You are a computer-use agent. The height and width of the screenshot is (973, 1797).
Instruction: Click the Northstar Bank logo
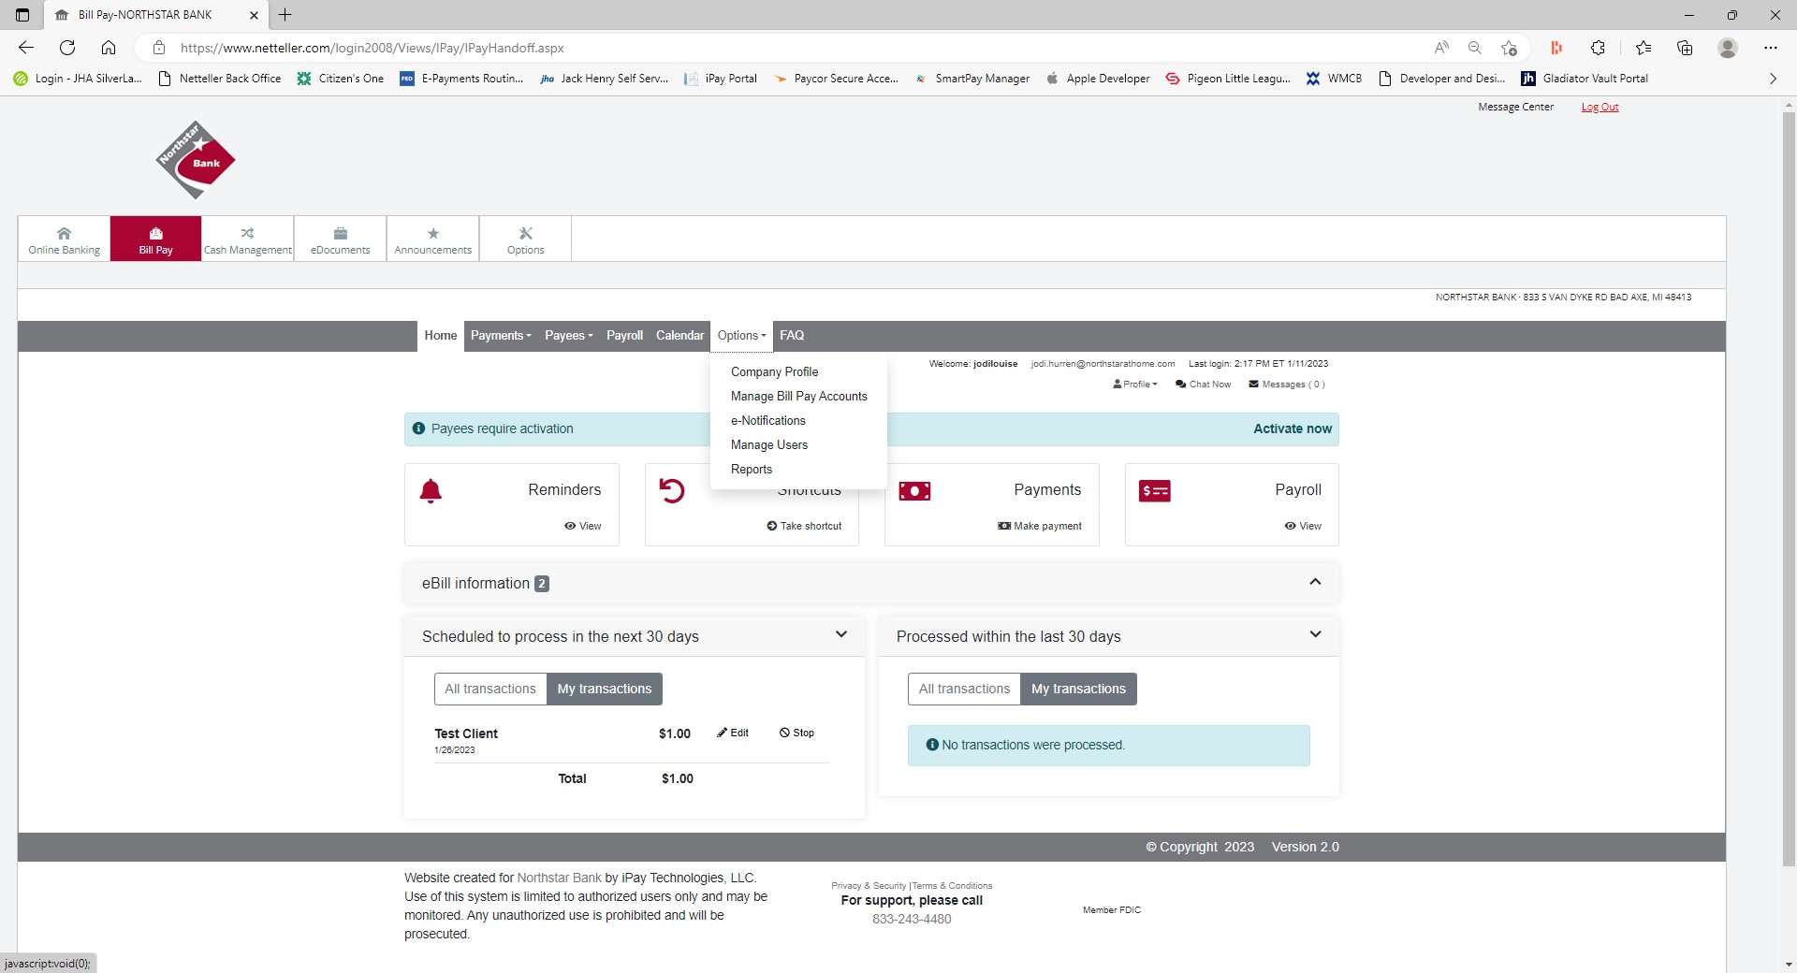click(195, 160)
